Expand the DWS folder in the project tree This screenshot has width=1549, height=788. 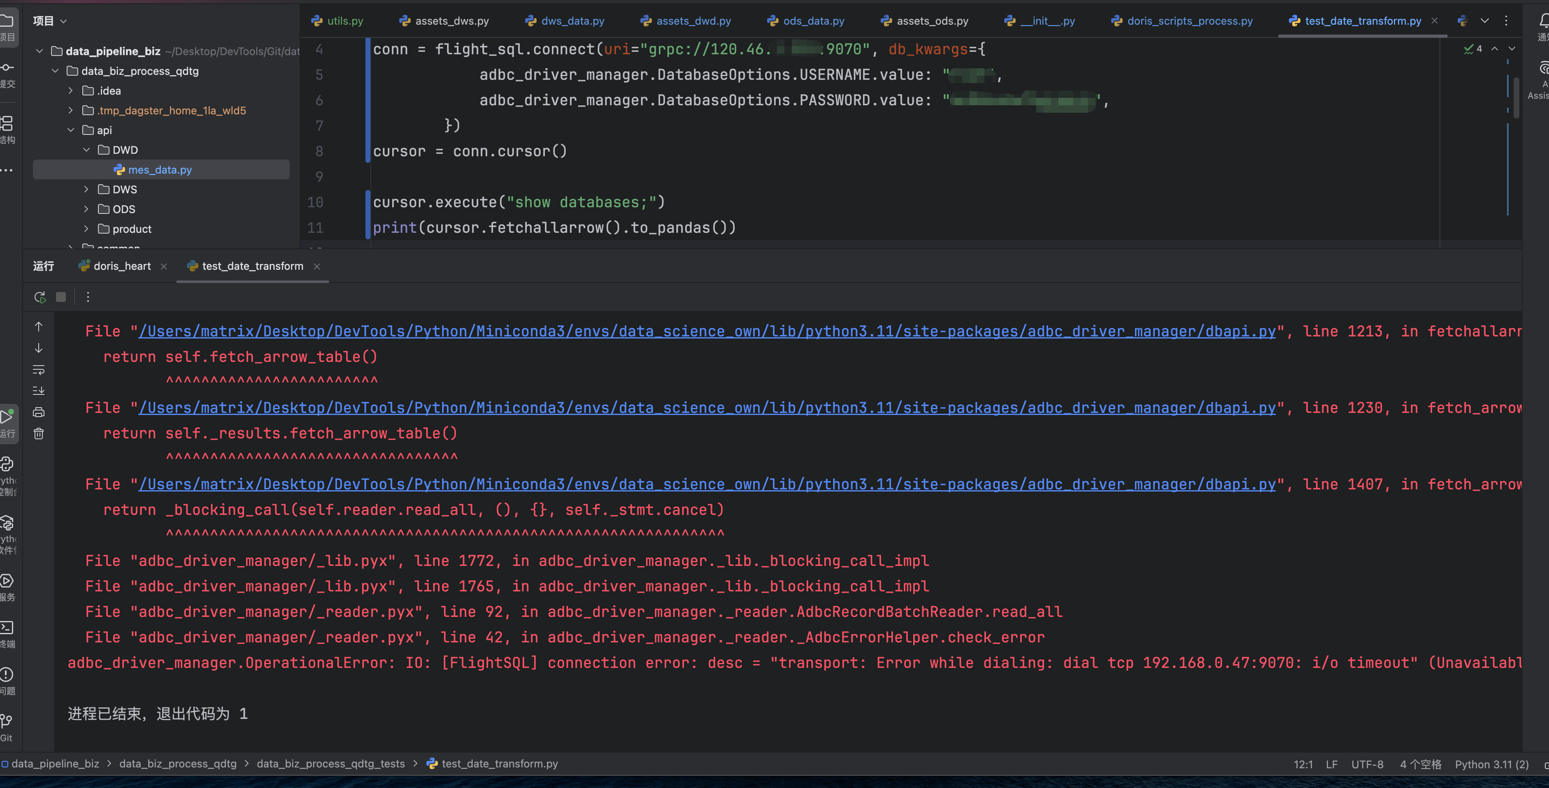point(86,189)
